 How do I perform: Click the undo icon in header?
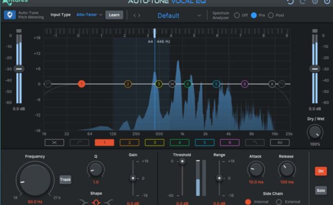point(290,2)
